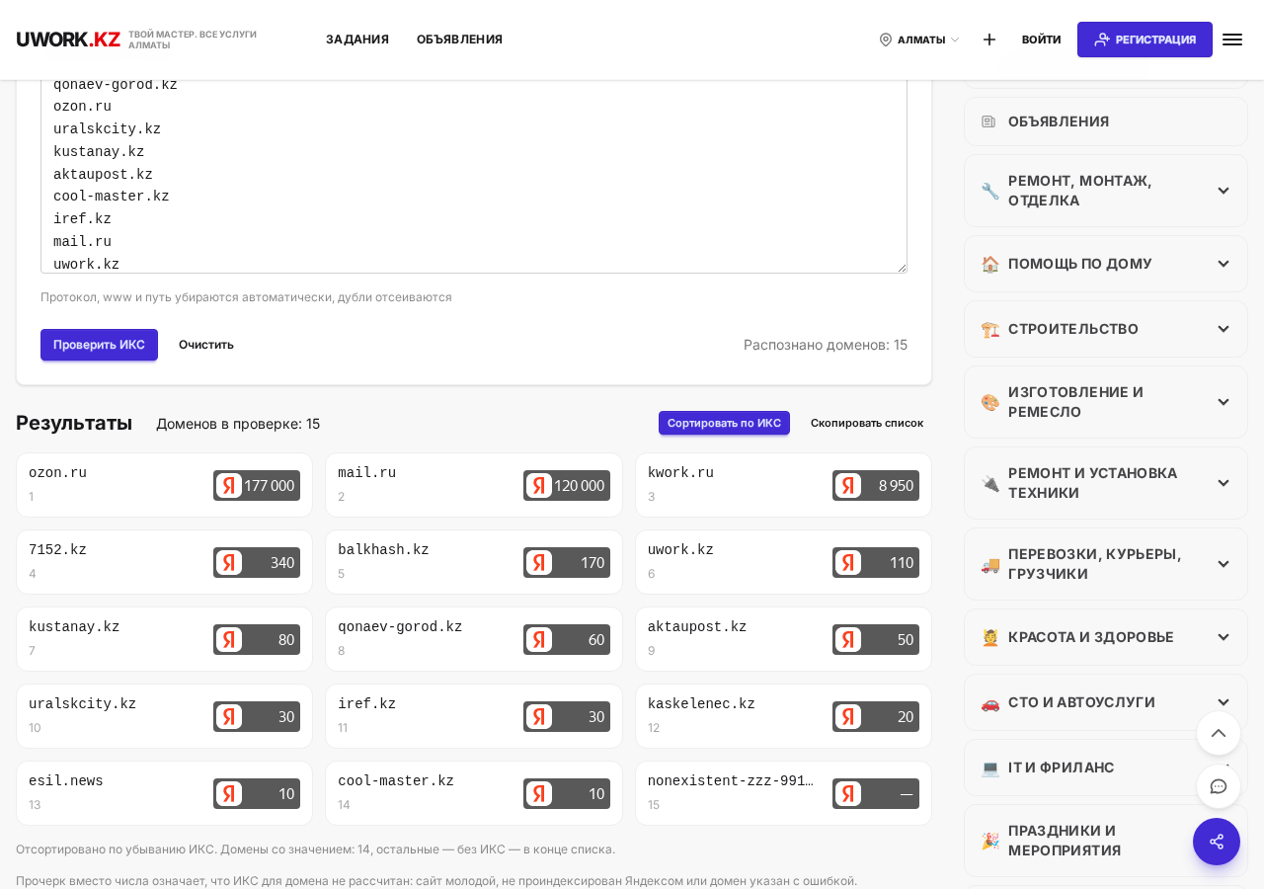The height and width of the screenshot is (889, 1264).
Task: Click the Проверить ИКС button
Action: click(99, 345)
